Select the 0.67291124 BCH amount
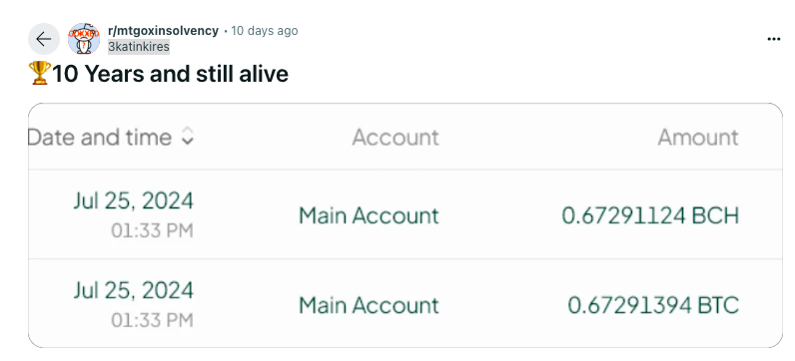 pos(650,215)
